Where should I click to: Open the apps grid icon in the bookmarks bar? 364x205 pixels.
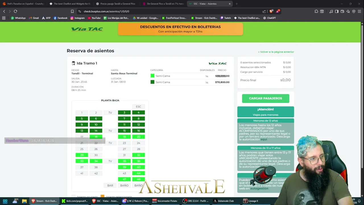tap(4, 18)
